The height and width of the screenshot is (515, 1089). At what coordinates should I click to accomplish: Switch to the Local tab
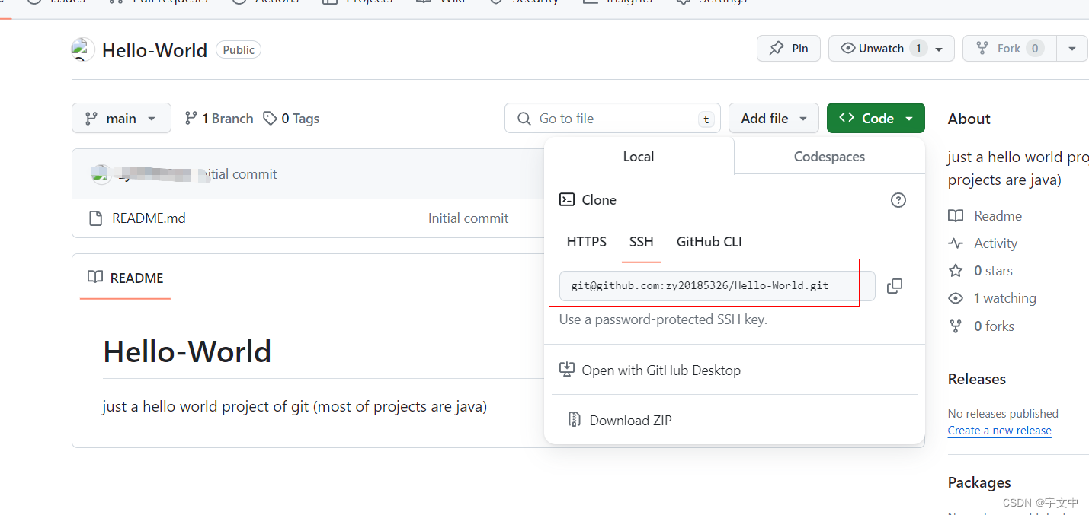tap(639, 156)
